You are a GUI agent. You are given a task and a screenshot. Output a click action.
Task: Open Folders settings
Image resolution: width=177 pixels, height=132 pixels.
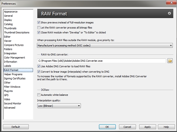(x=8, y=49)
